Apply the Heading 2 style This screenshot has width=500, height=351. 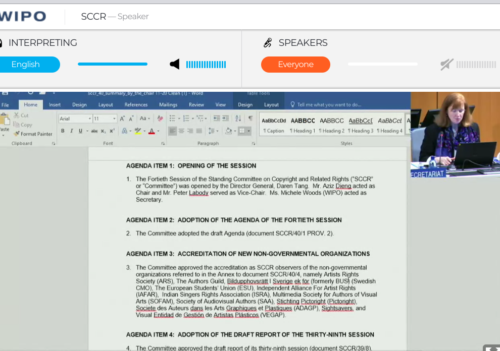pos(332,125)
